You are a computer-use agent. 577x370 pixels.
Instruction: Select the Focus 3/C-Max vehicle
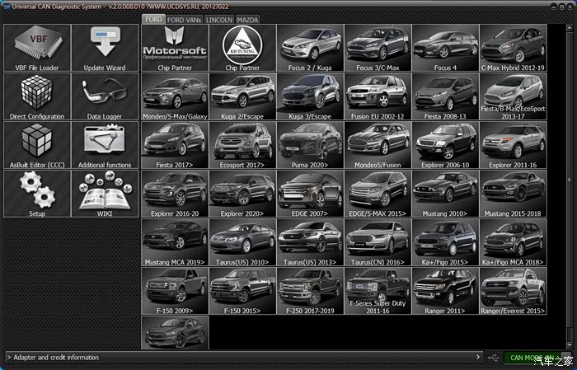click(378, 48)
